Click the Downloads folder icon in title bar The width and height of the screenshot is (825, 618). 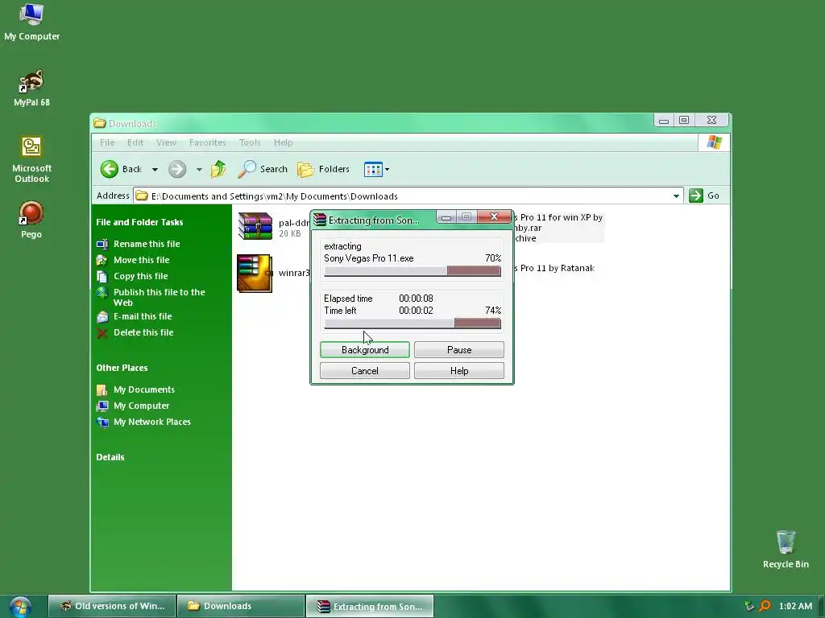[x=100, y=123]
